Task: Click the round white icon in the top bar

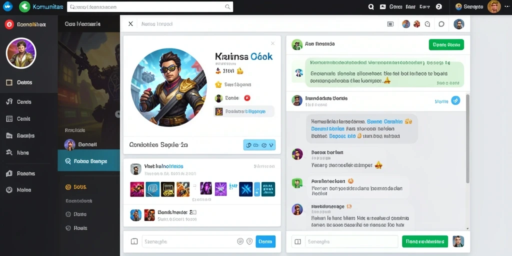Action: click(439, 6)
